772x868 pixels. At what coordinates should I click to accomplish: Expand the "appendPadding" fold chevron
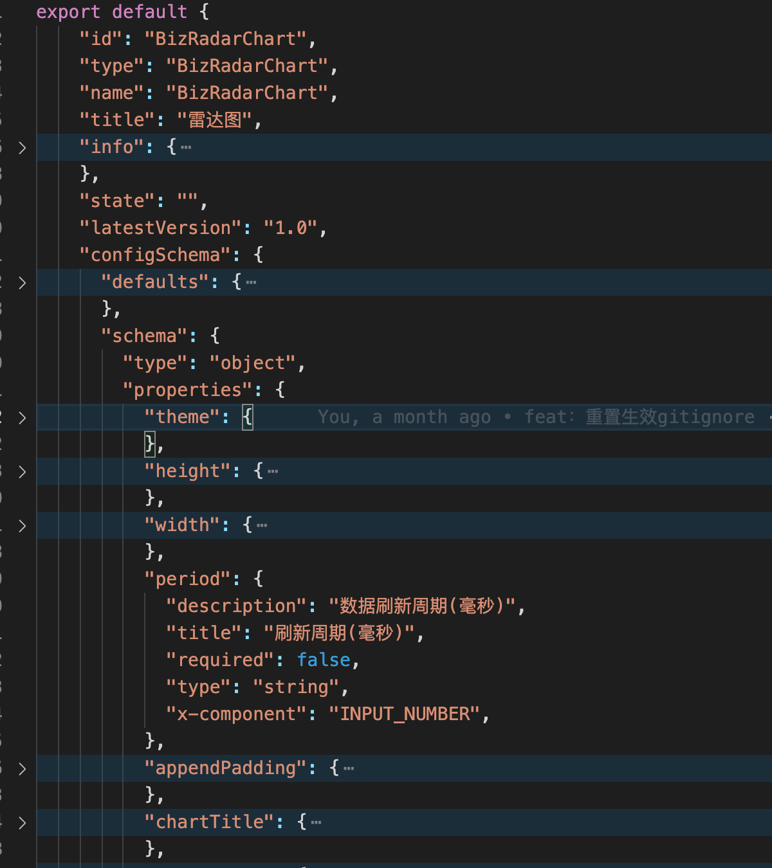click(23, 769)
